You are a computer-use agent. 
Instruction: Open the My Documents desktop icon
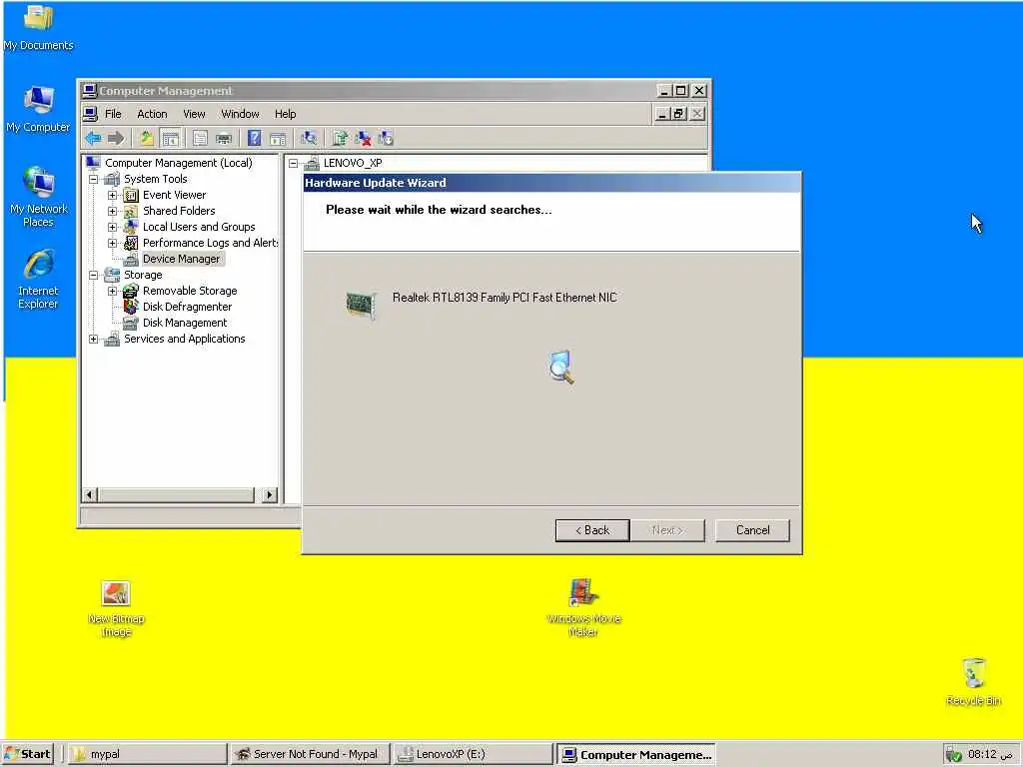pos(39,28)
